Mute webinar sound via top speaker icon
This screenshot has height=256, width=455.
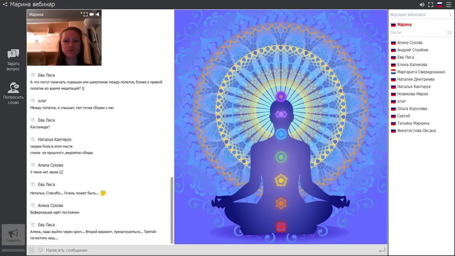(x=422, y=5)
